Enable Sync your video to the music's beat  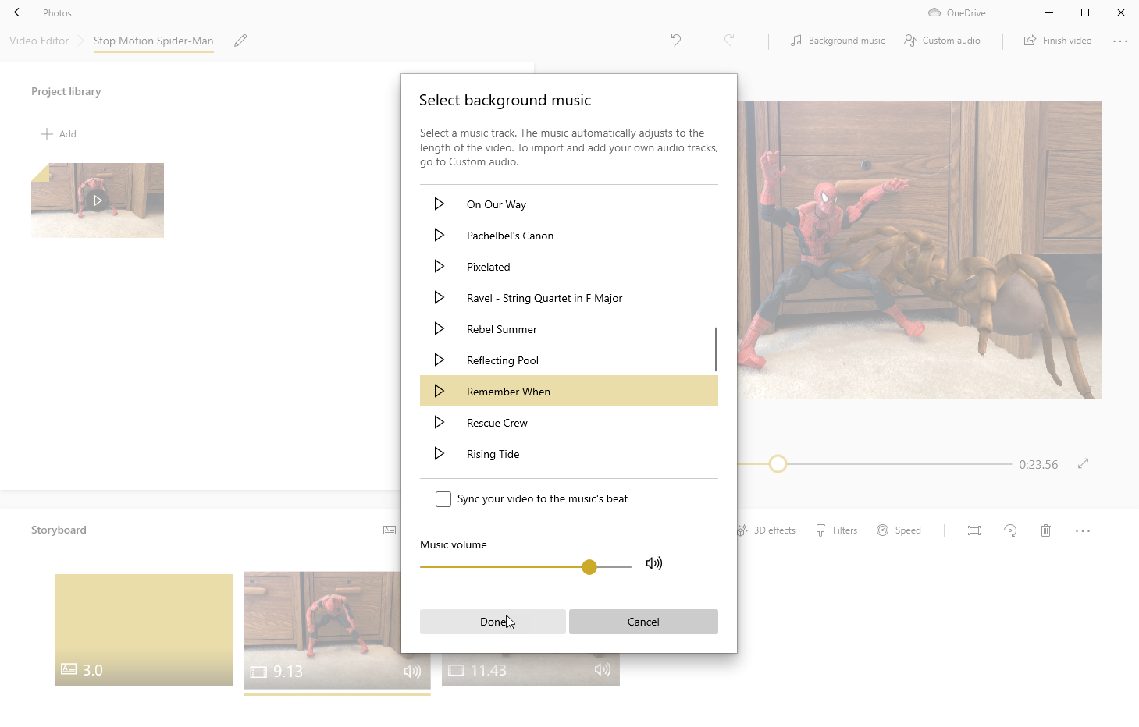click(443, 499)
